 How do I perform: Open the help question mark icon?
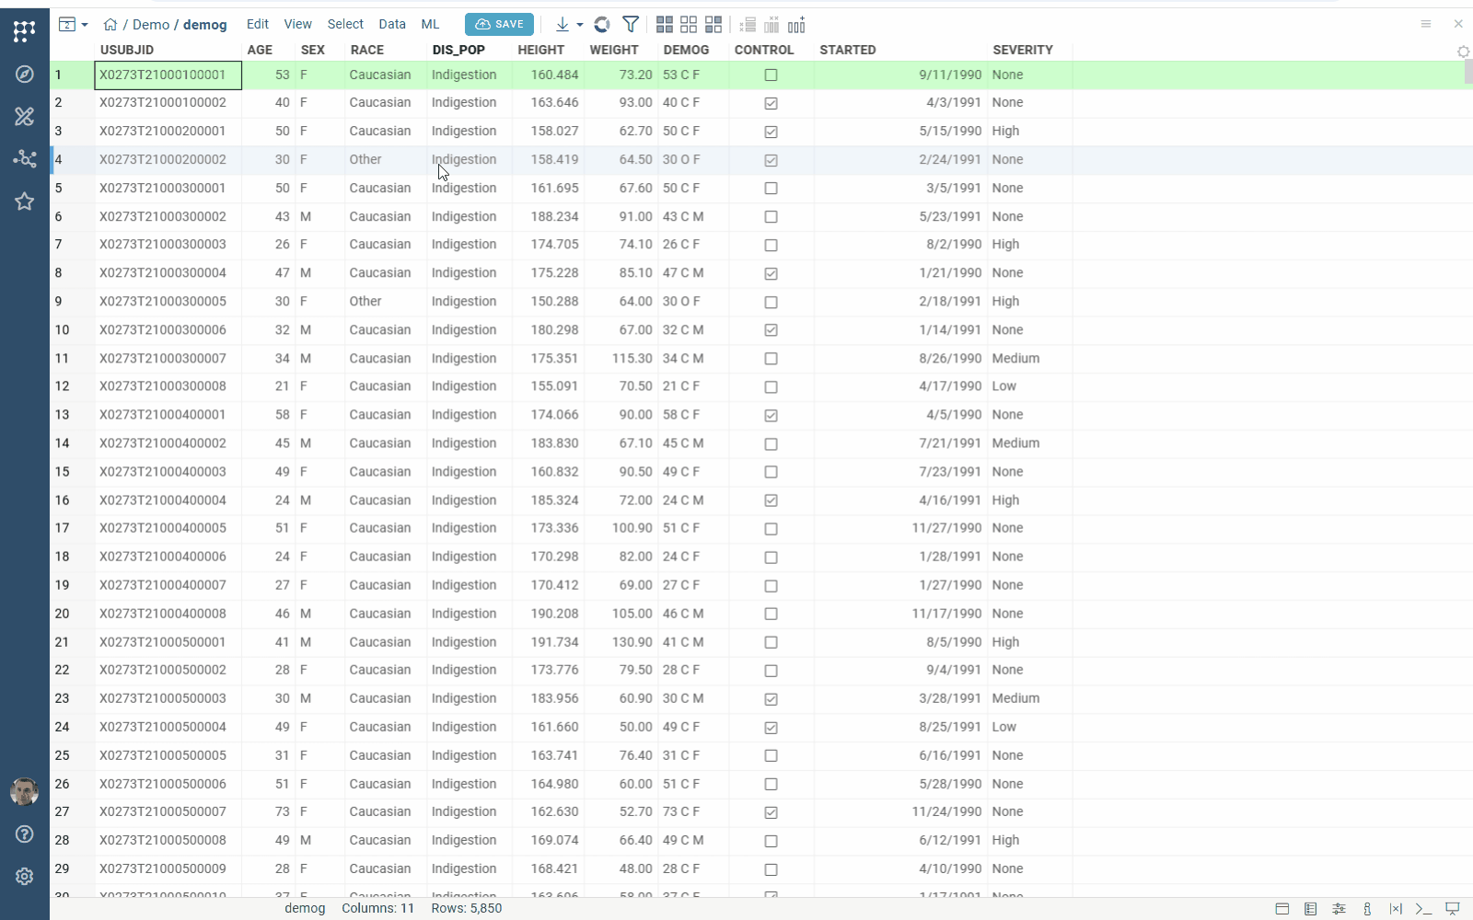tap(25, 834)
